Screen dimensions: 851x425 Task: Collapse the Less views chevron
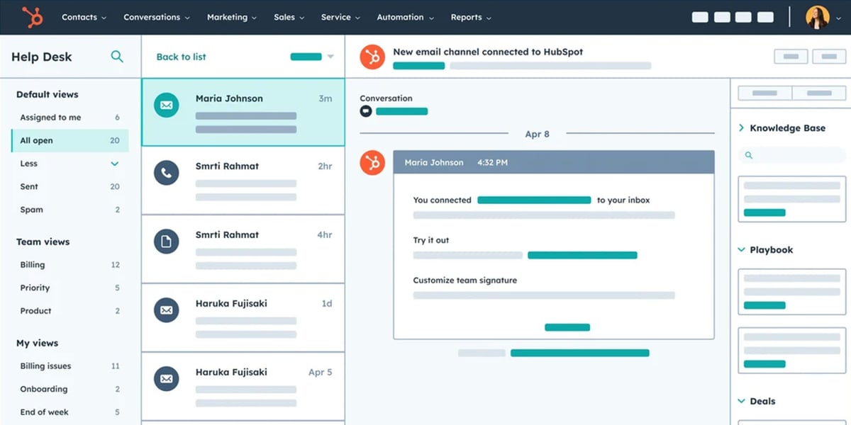point(115,164)
